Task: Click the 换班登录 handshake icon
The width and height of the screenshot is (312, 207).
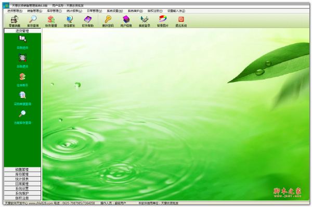Action: (x=145, y=21)
